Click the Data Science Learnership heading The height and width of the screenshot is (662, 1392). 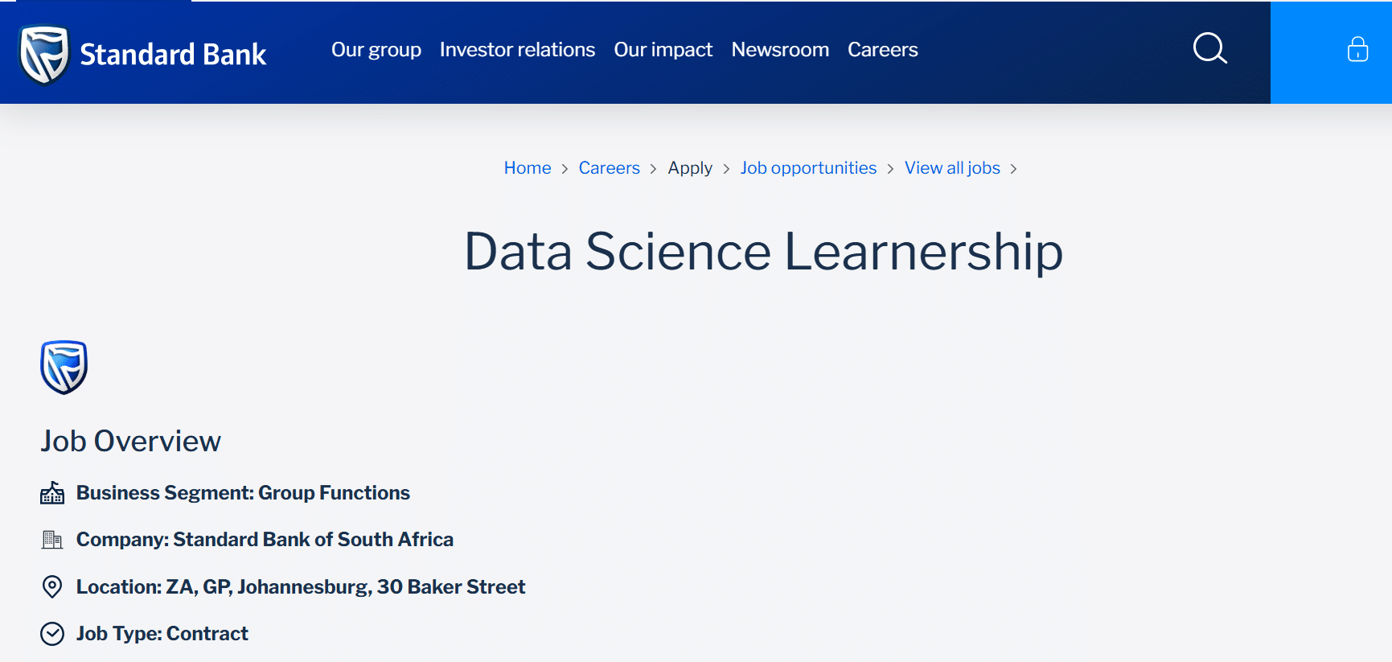click(764, 252)
